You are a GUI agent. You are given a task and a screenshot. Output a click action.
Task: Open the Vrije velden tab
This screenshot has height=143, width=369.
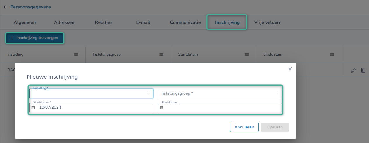coord(267,22)
